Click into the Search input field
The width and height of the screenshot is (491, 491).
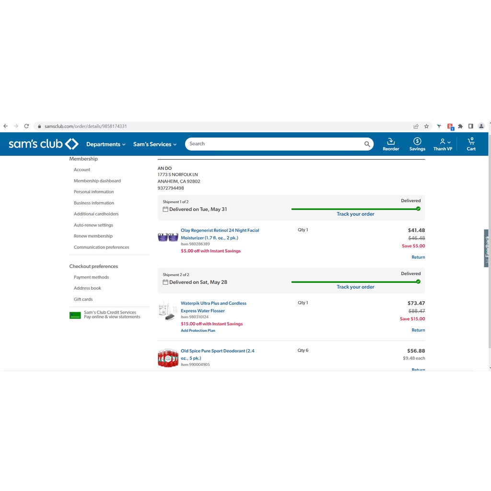click(273, 144)
